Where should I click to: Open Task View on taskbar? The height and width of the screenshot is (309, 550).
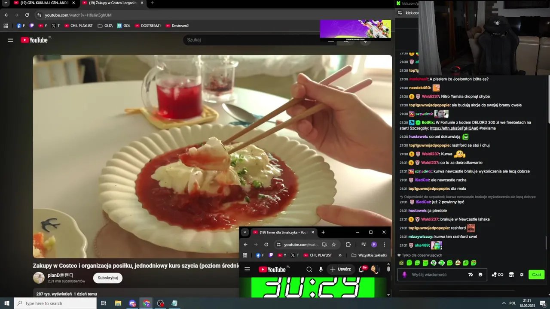(x=104, y=303)
